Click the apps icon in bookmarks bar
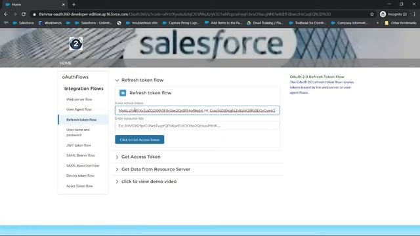420x236 pixels. click(x=6, y=23)
